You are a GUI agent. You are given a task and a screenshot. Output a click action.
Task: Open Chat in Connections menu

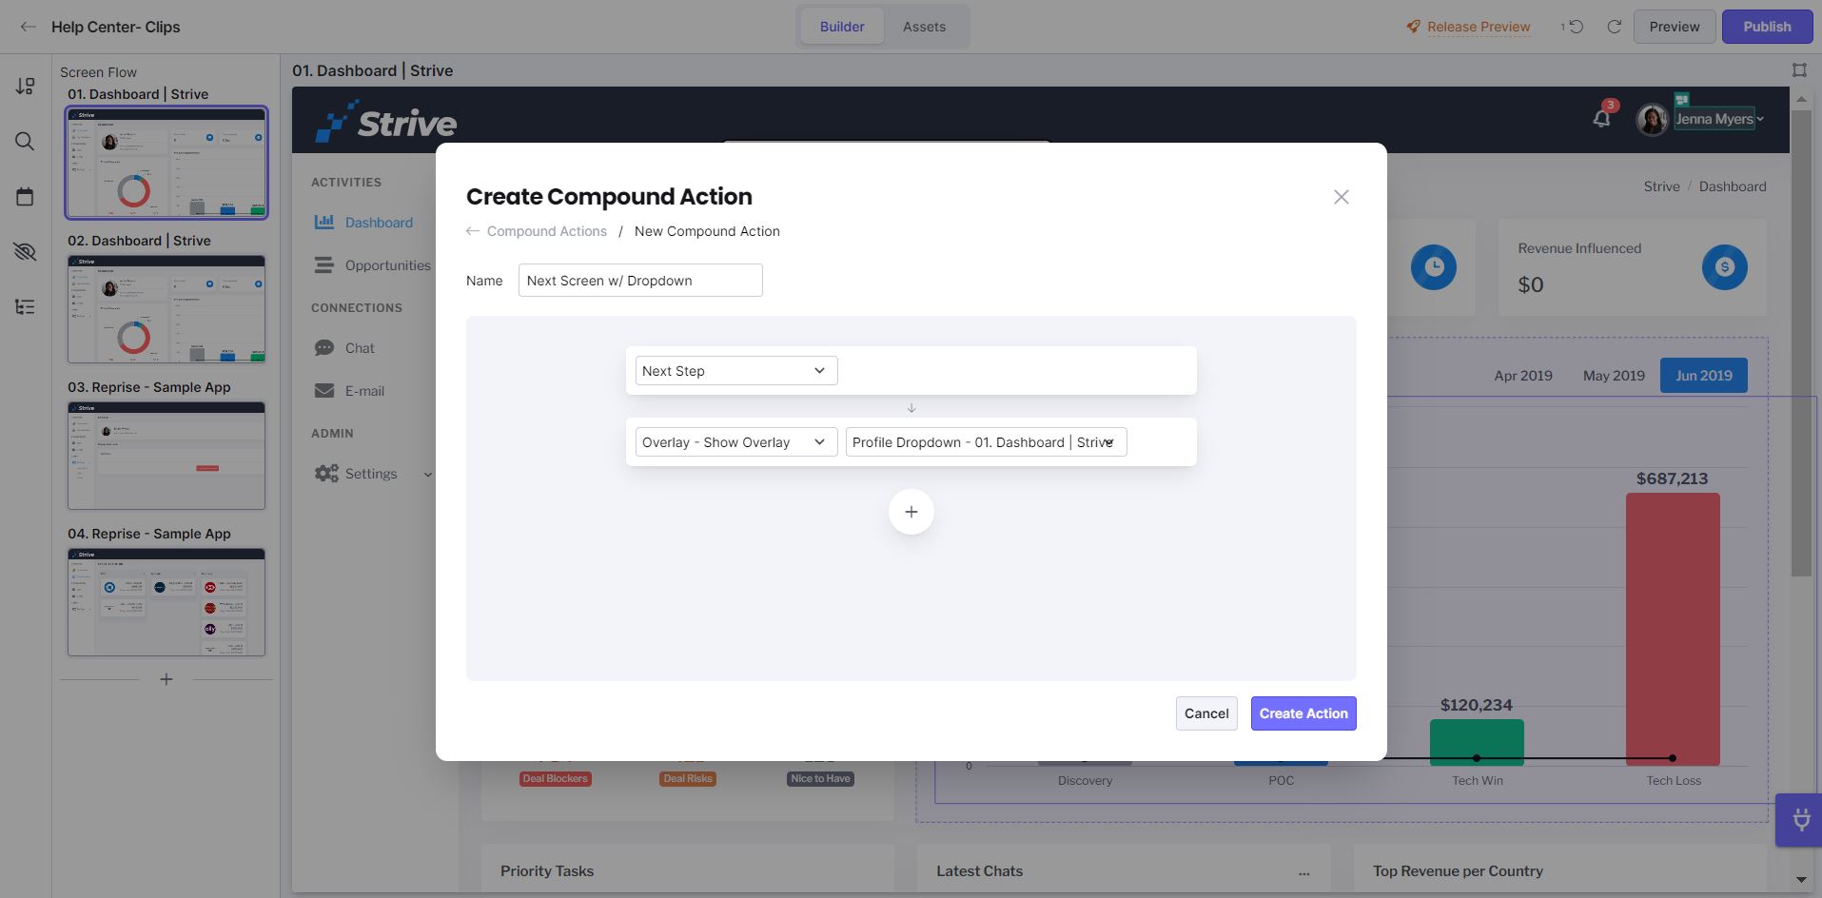(x=360, y=347)
